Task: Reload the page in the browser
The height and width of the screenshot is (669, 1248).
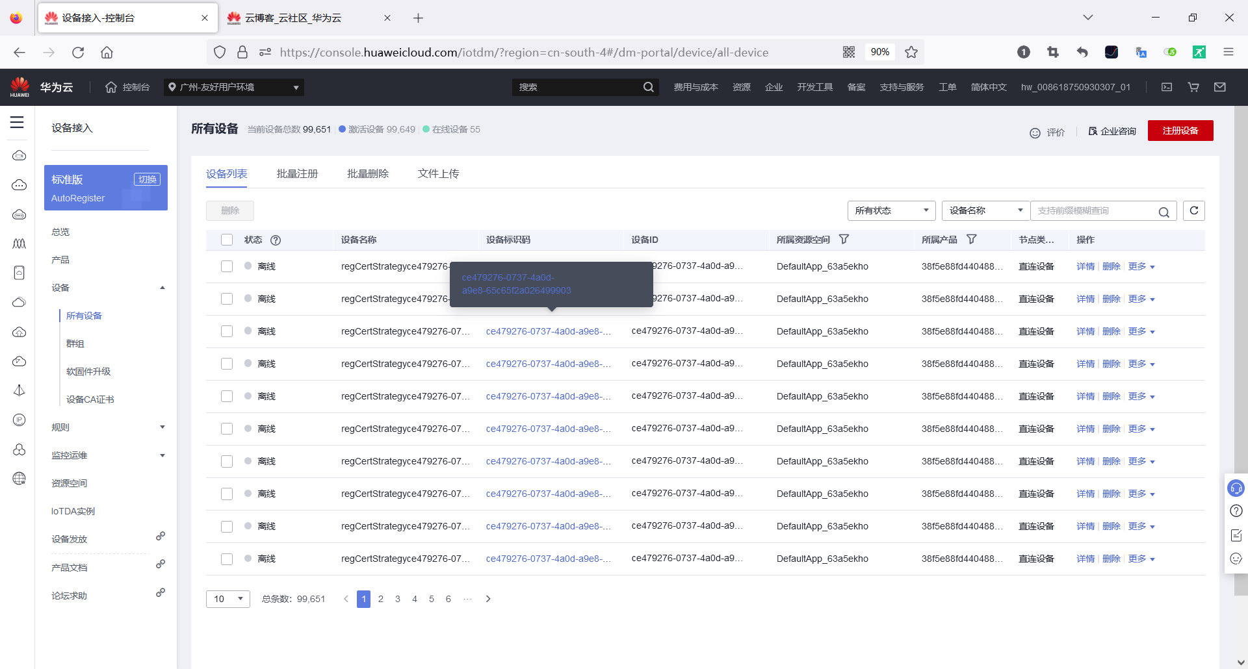Action: (78, 52)
